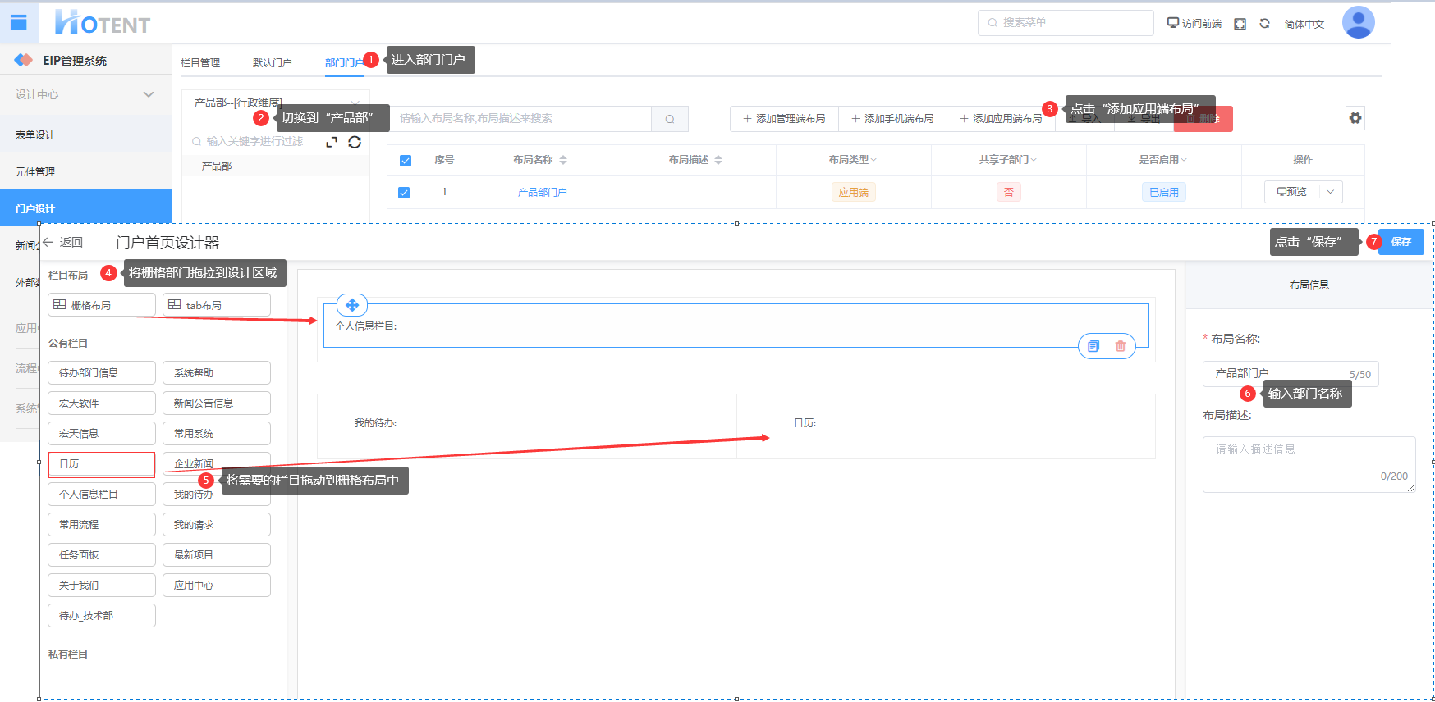The width and height of the screenshot is (1435, 702).
Task: Click the fullscreen icon in the header
Action: pyautogui.click(x=1240, y=24)
